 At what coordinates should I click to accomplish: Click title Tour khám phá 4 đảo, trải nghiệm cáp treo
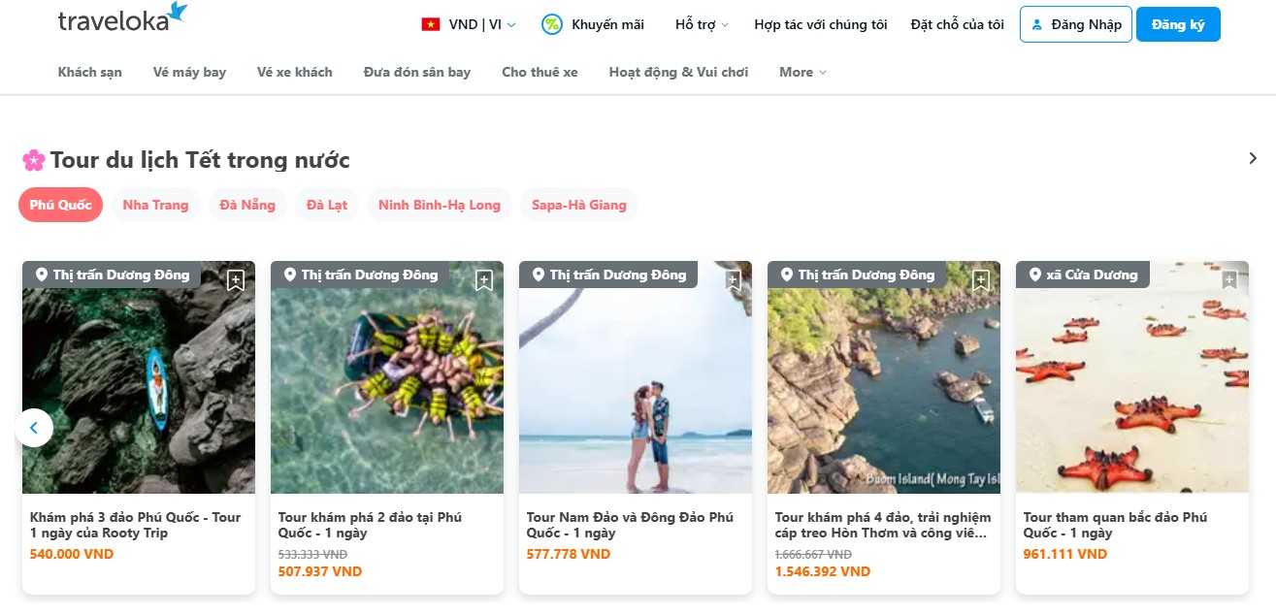click(883, 525)
